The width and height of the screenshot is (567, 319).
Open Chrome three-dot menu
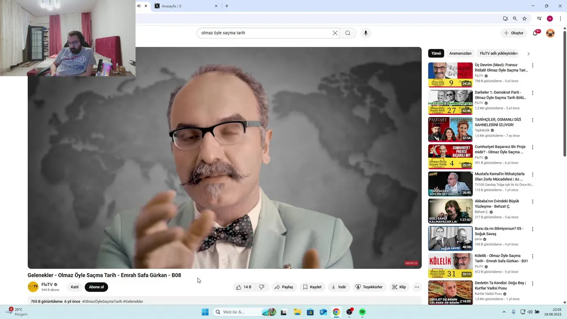click(x=560, y=19)
